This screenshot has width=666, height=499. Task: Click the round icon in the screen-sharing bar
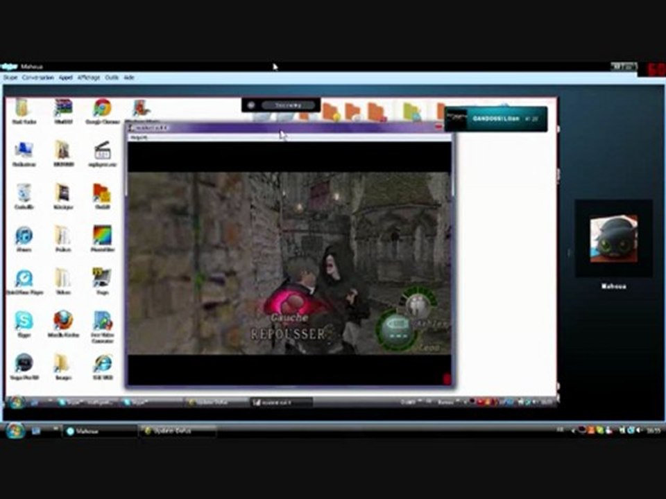[251, 105]
